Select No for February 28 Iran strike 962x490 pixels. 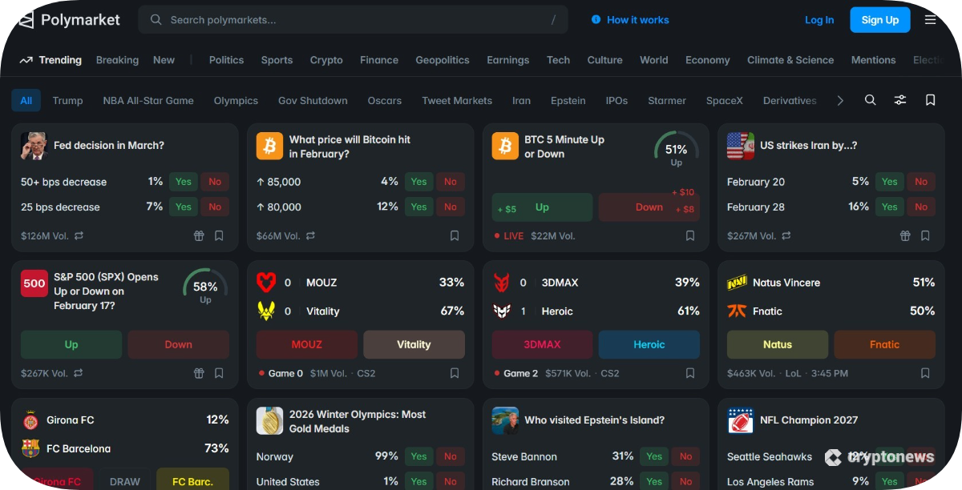tap(921, 207)
